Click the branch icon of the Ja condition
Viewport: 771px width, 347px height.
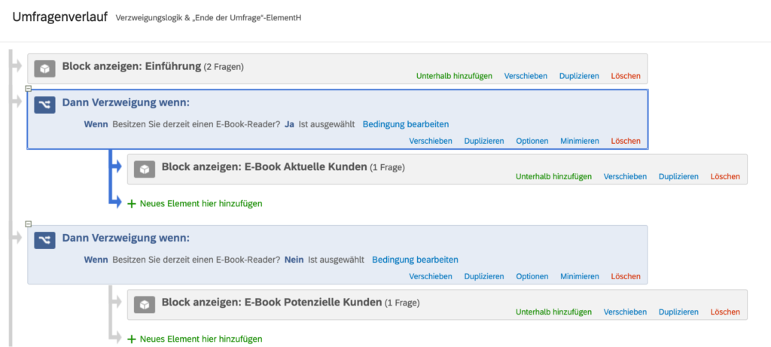44,105
